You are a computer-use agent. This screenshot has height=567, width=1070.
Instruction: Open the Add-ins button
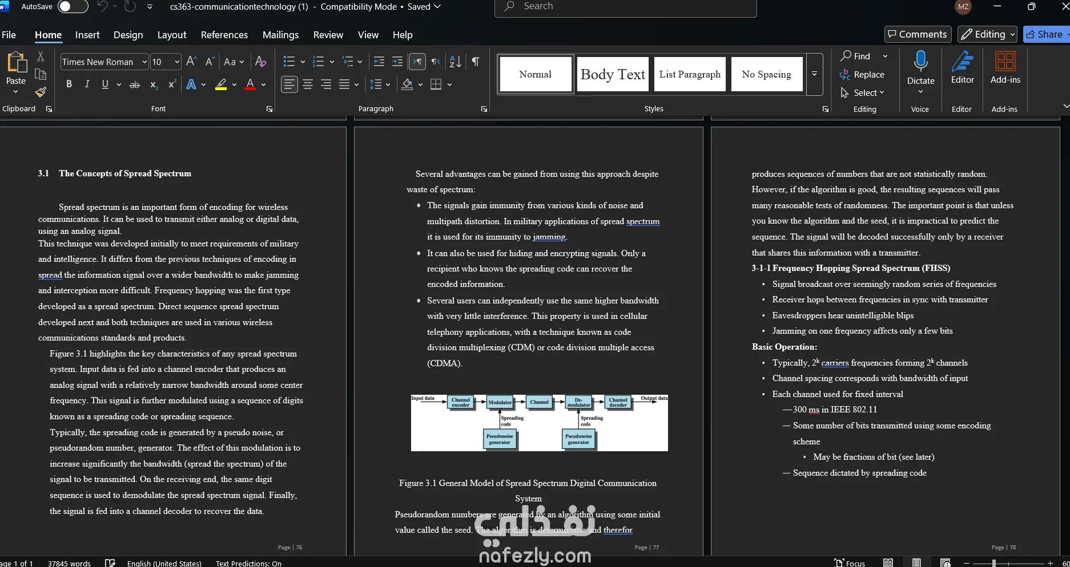click(x=1005, y=68)
